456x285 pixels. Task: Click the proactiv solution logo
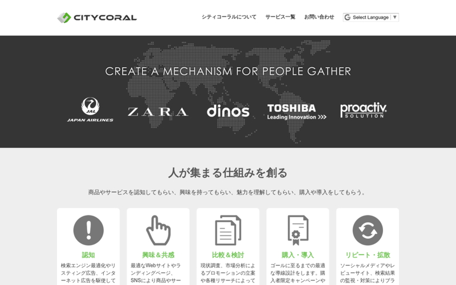coord(363,110)
